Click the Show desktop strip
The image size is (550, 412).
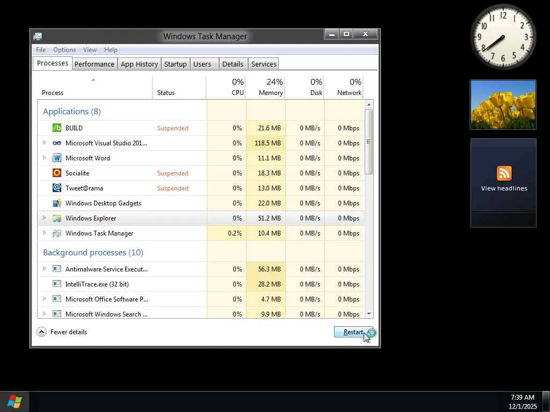coord(546,401)
